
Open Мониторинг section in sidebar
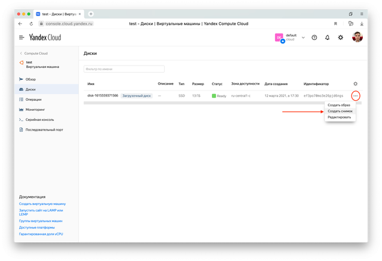tap(36, 110)
